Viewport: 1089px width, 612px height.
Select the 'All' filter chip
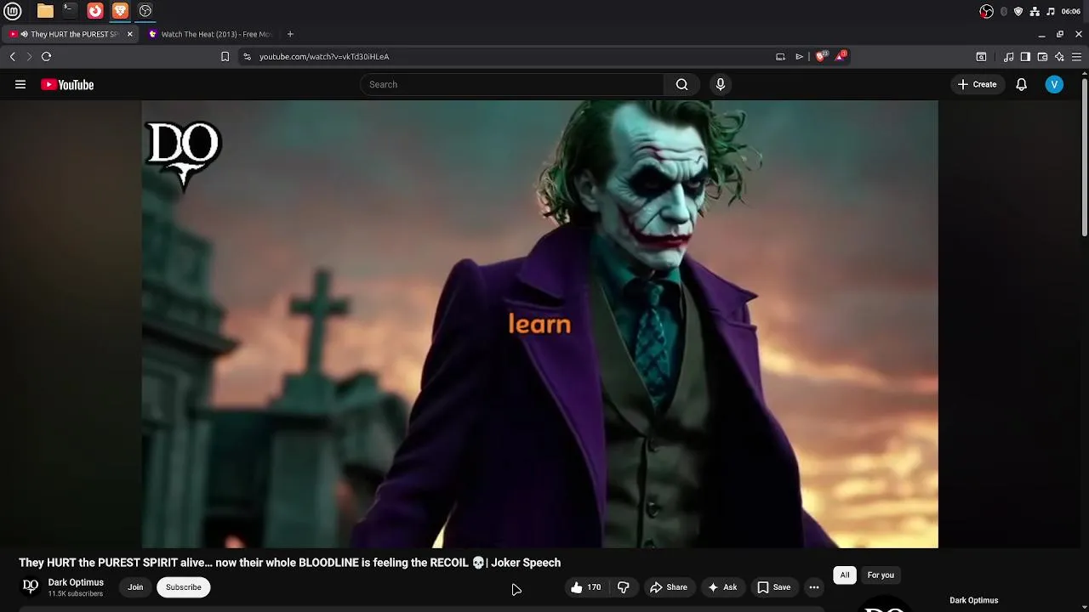coord(845,575)
